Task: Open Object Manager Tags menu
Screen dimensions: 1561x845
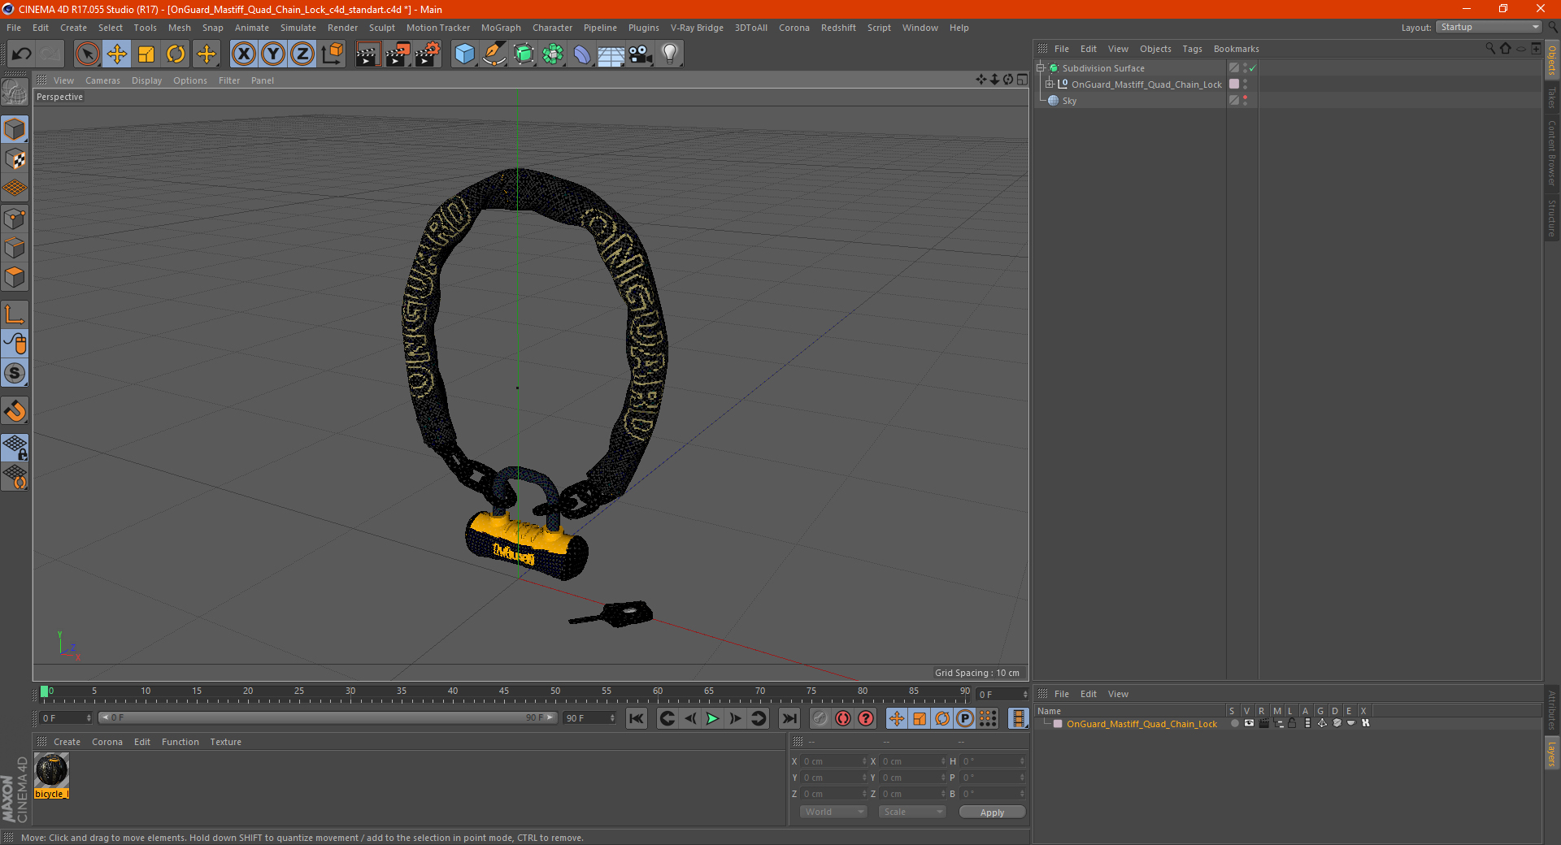Action: click(1192, 49)
